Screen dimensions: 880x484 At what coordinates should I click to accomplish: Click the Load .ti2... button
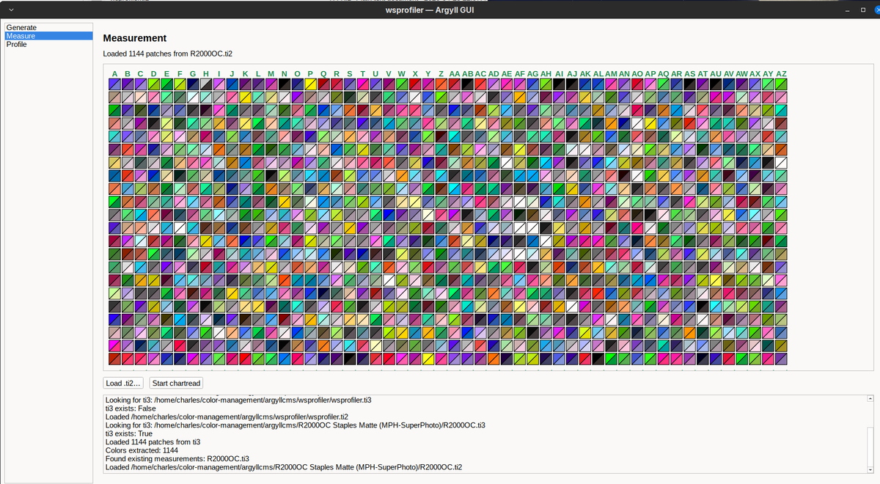(124, 383)
